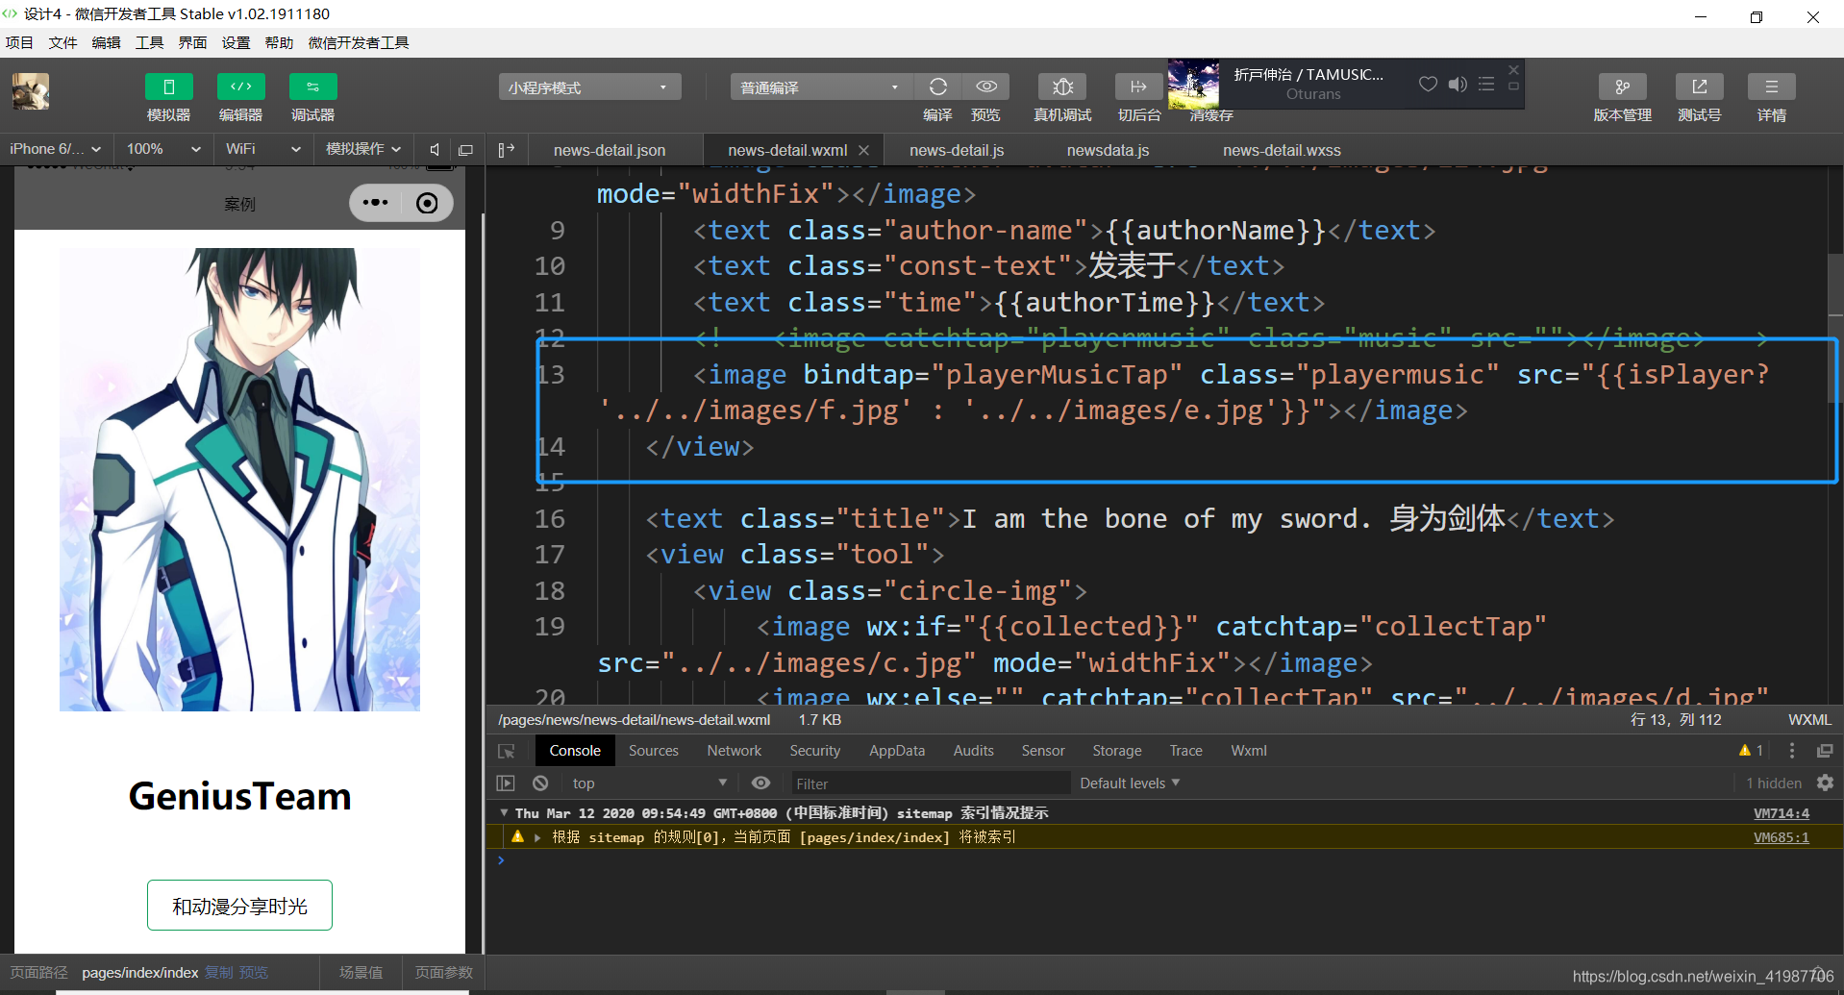
Task: Tap the 和动漫分享时光 button
Action: pos(239,906)
